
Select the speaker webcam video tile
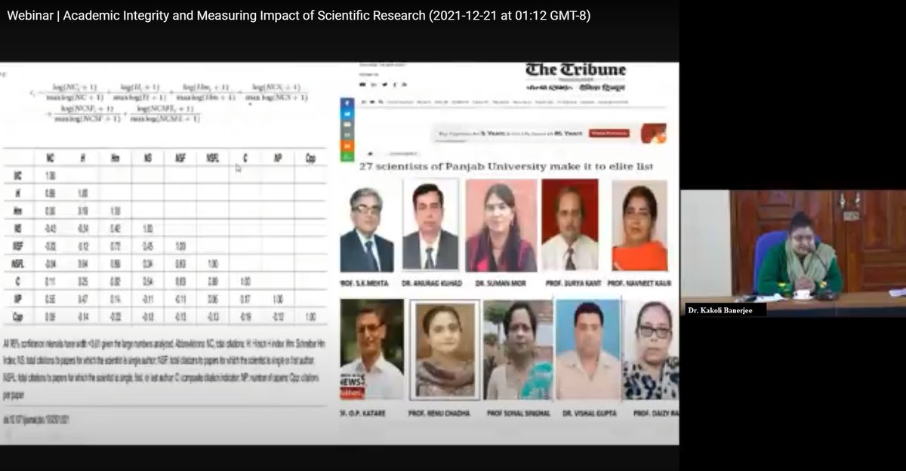(x=793, y=253)
